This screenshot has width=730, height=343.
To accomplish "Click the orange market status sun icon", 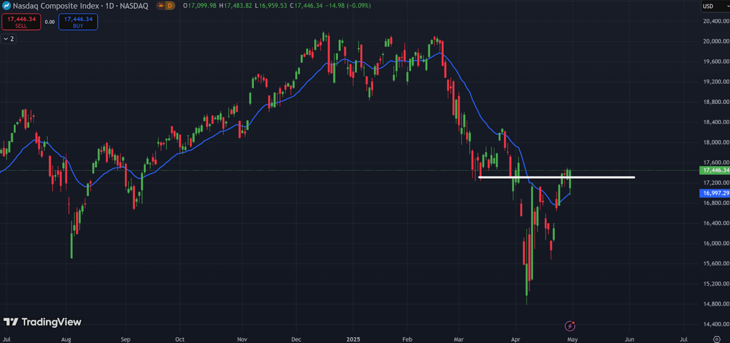I will click(161, 6).
